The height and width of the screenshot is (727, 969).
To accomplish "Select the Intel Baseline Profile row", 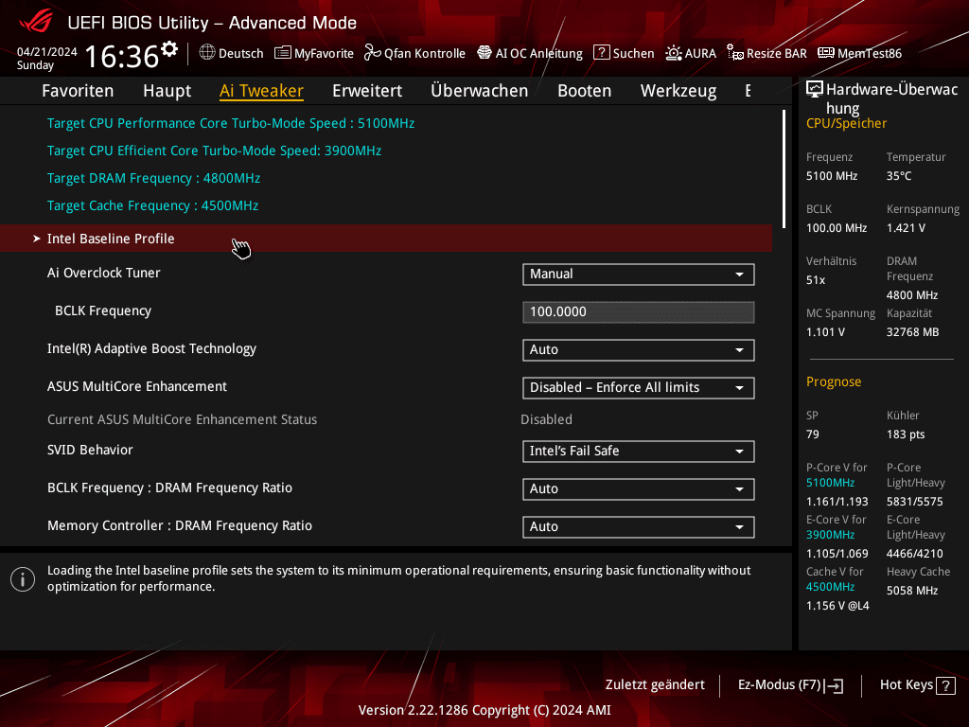I will (386, 239).
